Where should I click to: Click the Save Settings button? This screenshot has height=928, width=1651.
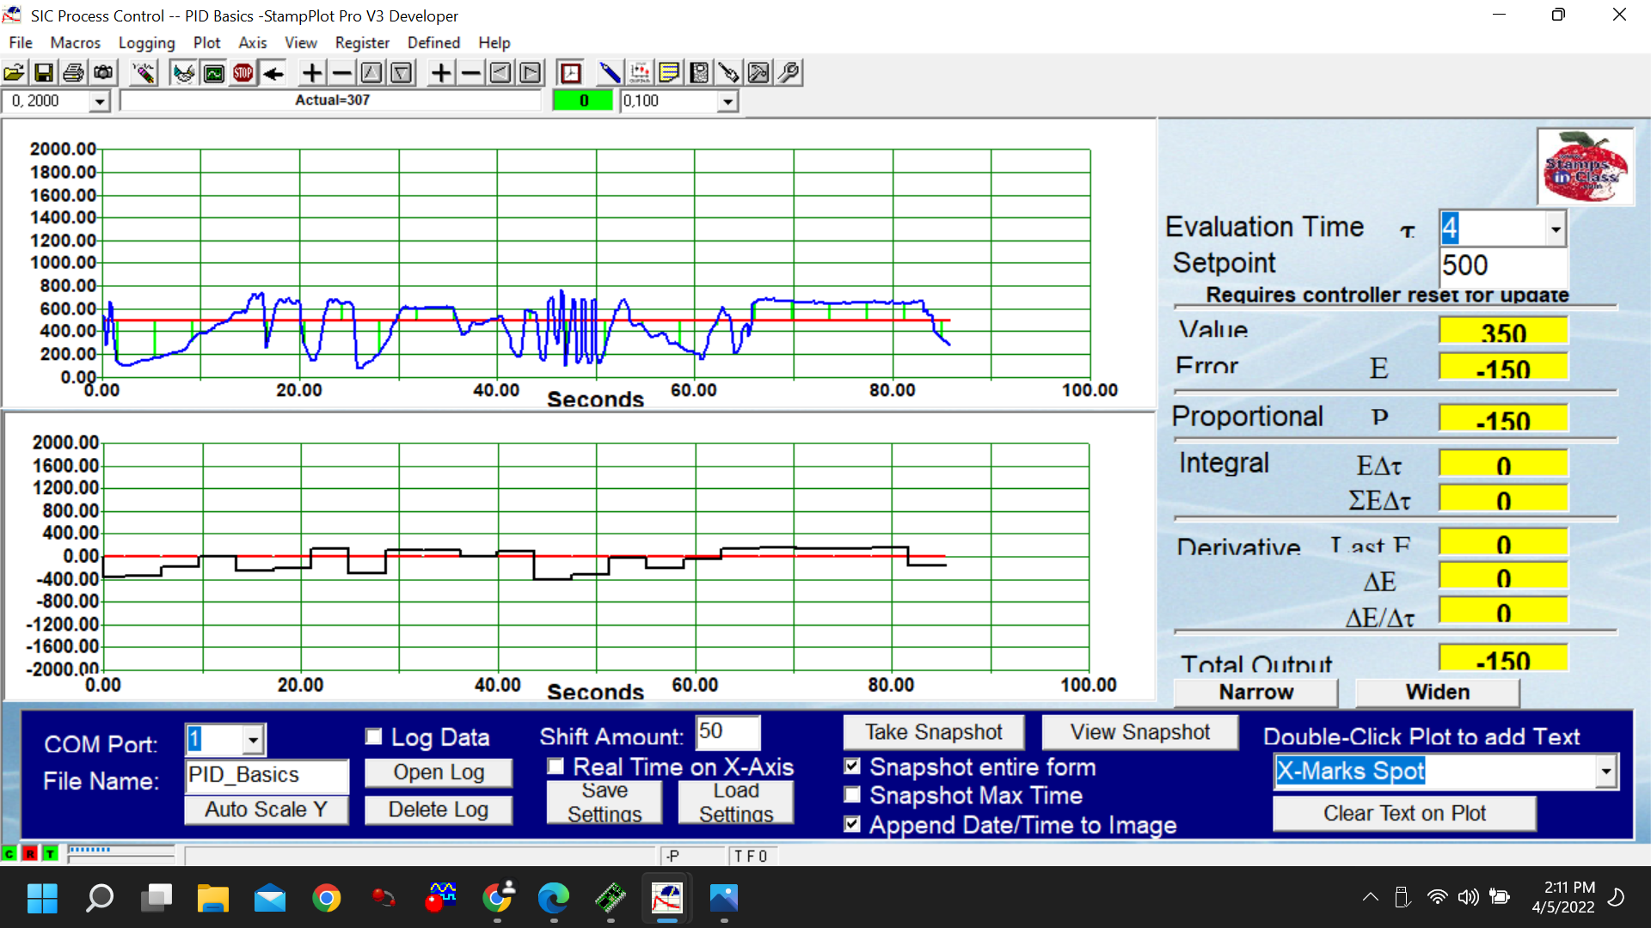pos(605,802)
